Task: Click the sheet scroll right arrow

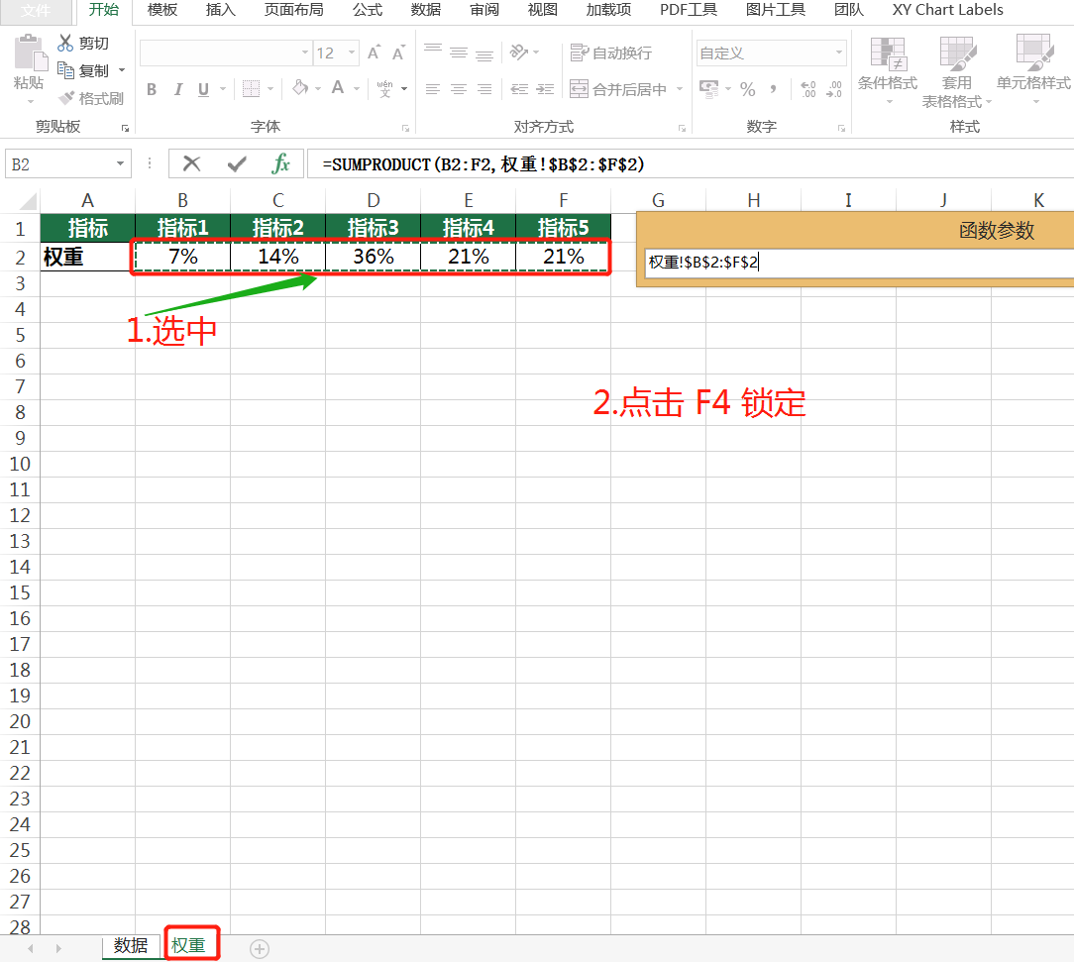Action: coord(58,948)
